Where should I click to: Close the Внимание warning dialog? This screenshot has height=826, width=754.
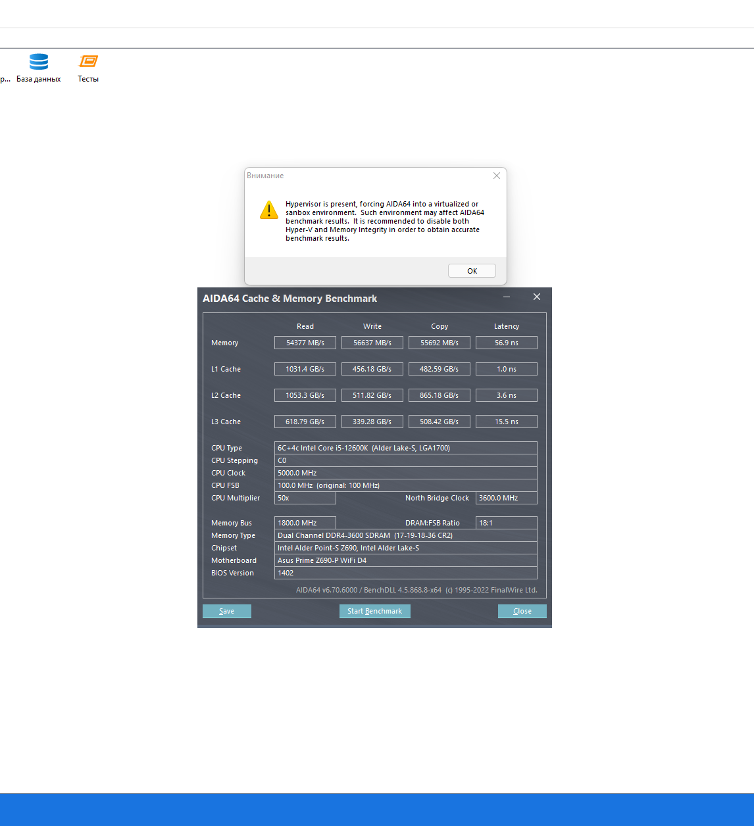coord(497,176)
